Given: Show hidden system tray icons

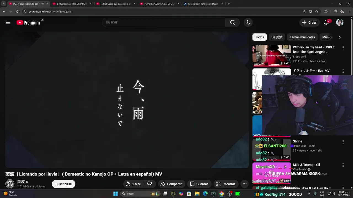Looking at the screenshot, I should [x=309, y=194].
